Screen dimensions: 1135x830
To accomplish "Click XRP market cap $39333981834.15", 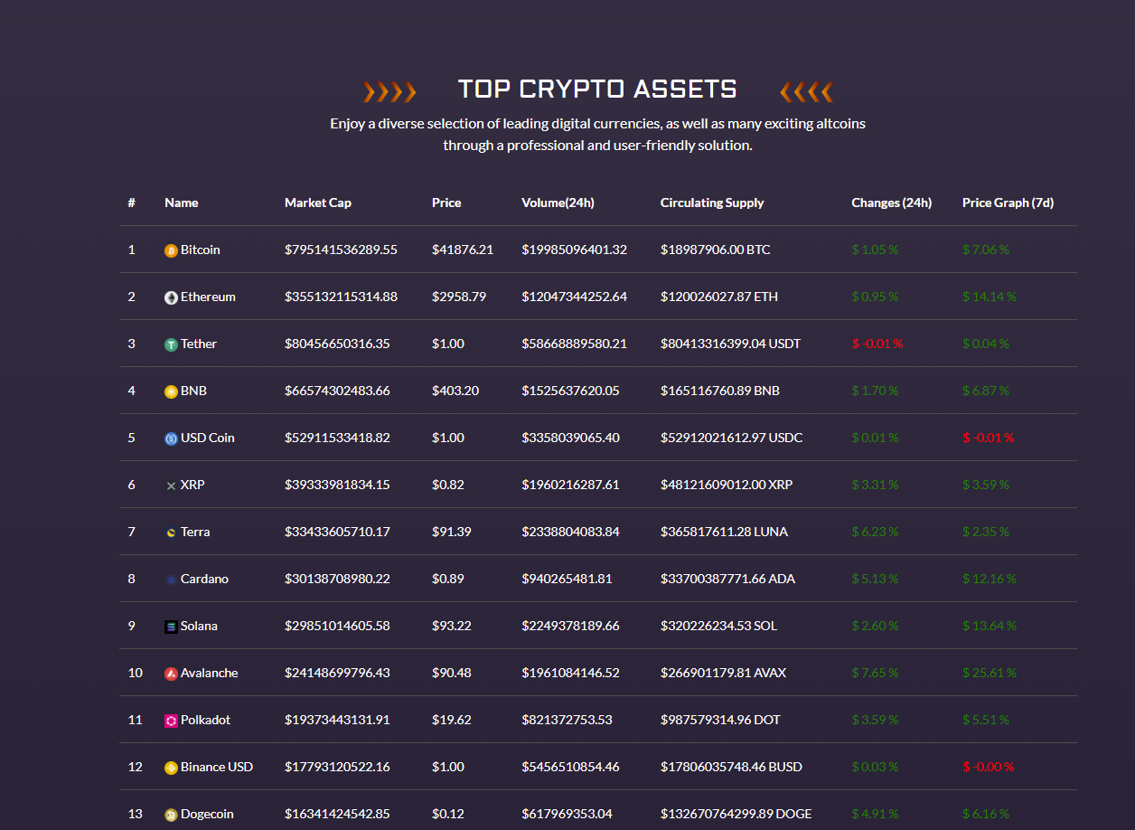I will pyautogui.click(x=337, y=485).
